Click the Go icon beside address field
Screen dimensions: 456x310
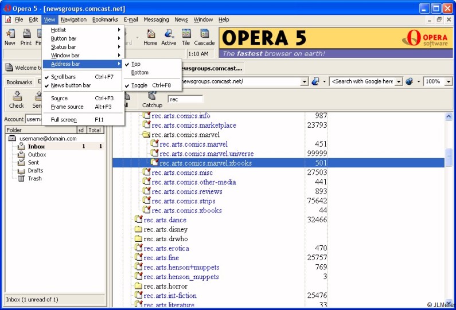(x=315, y=81)
